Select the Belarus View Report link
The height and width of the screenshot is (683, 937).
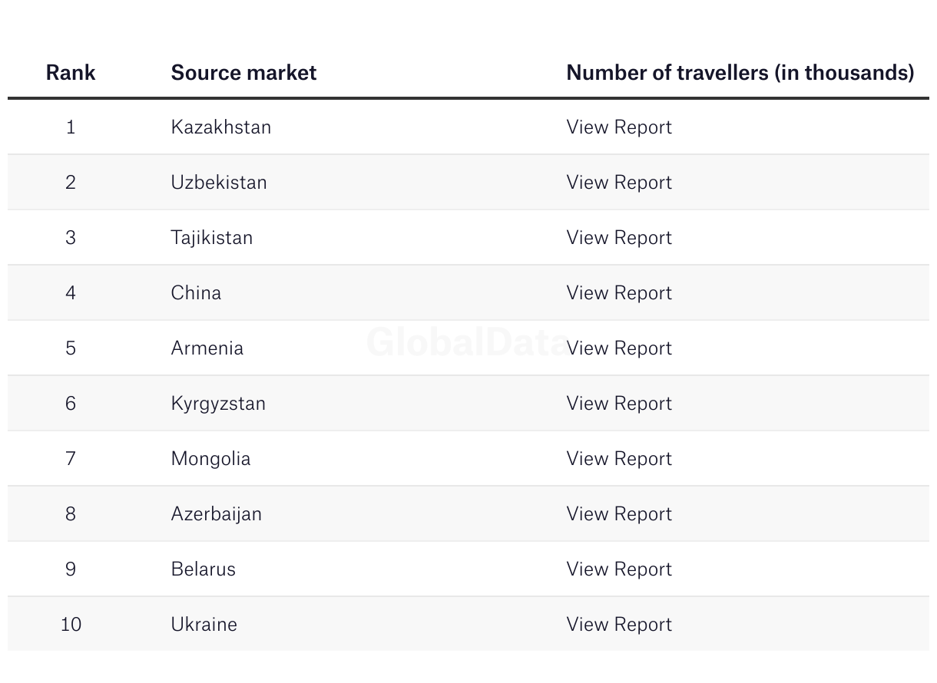coord(619,569)
